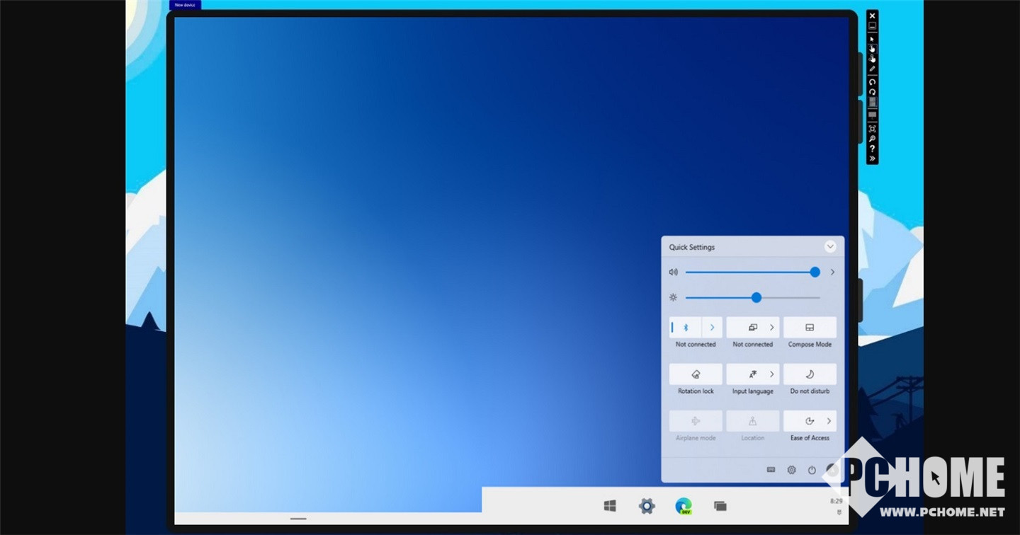
Task: Select the single-point touch tool in emulator toolbar
Action: [x=872, y=49]
